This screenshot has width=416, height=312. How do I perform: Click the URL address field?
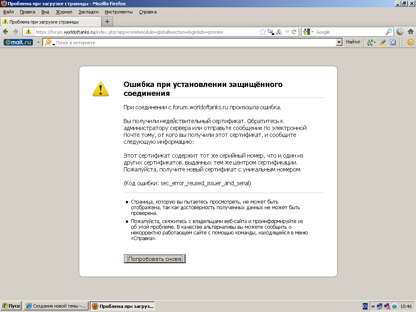[146, 32]
